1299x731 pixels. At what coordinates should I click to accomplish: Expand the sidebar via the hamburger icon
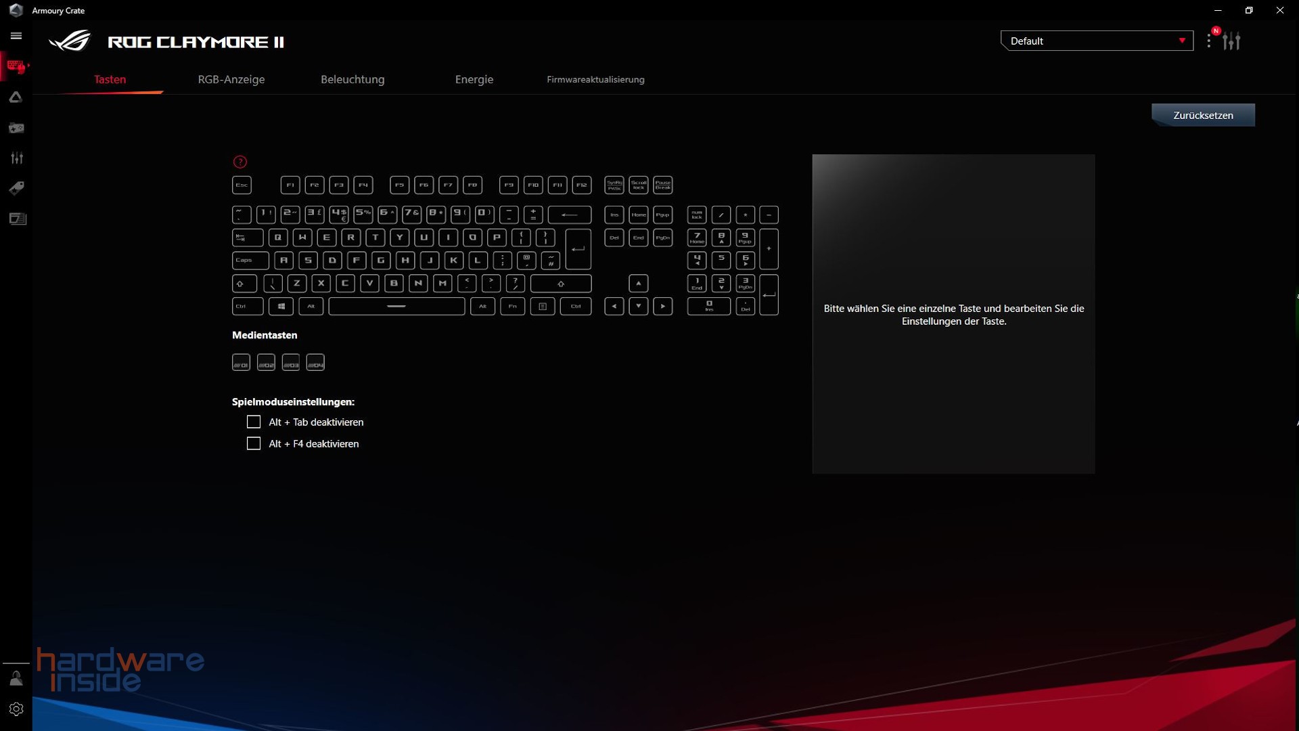point(16,35)
